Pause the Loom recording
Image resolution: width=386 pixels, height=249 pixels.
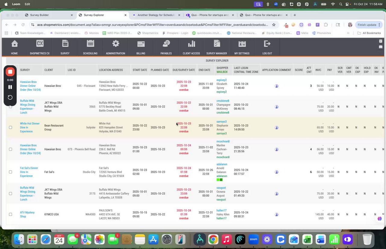pyautogui.click(x=10, y=87)
